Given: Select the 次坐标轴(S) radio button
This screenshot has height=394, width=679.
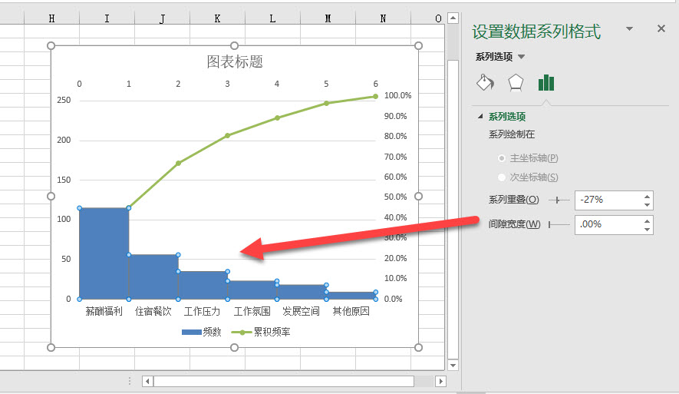Looking at the screenshot, I should coord(502,177).
